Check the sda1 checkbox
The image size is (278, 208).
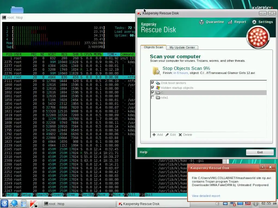(153, 97)
